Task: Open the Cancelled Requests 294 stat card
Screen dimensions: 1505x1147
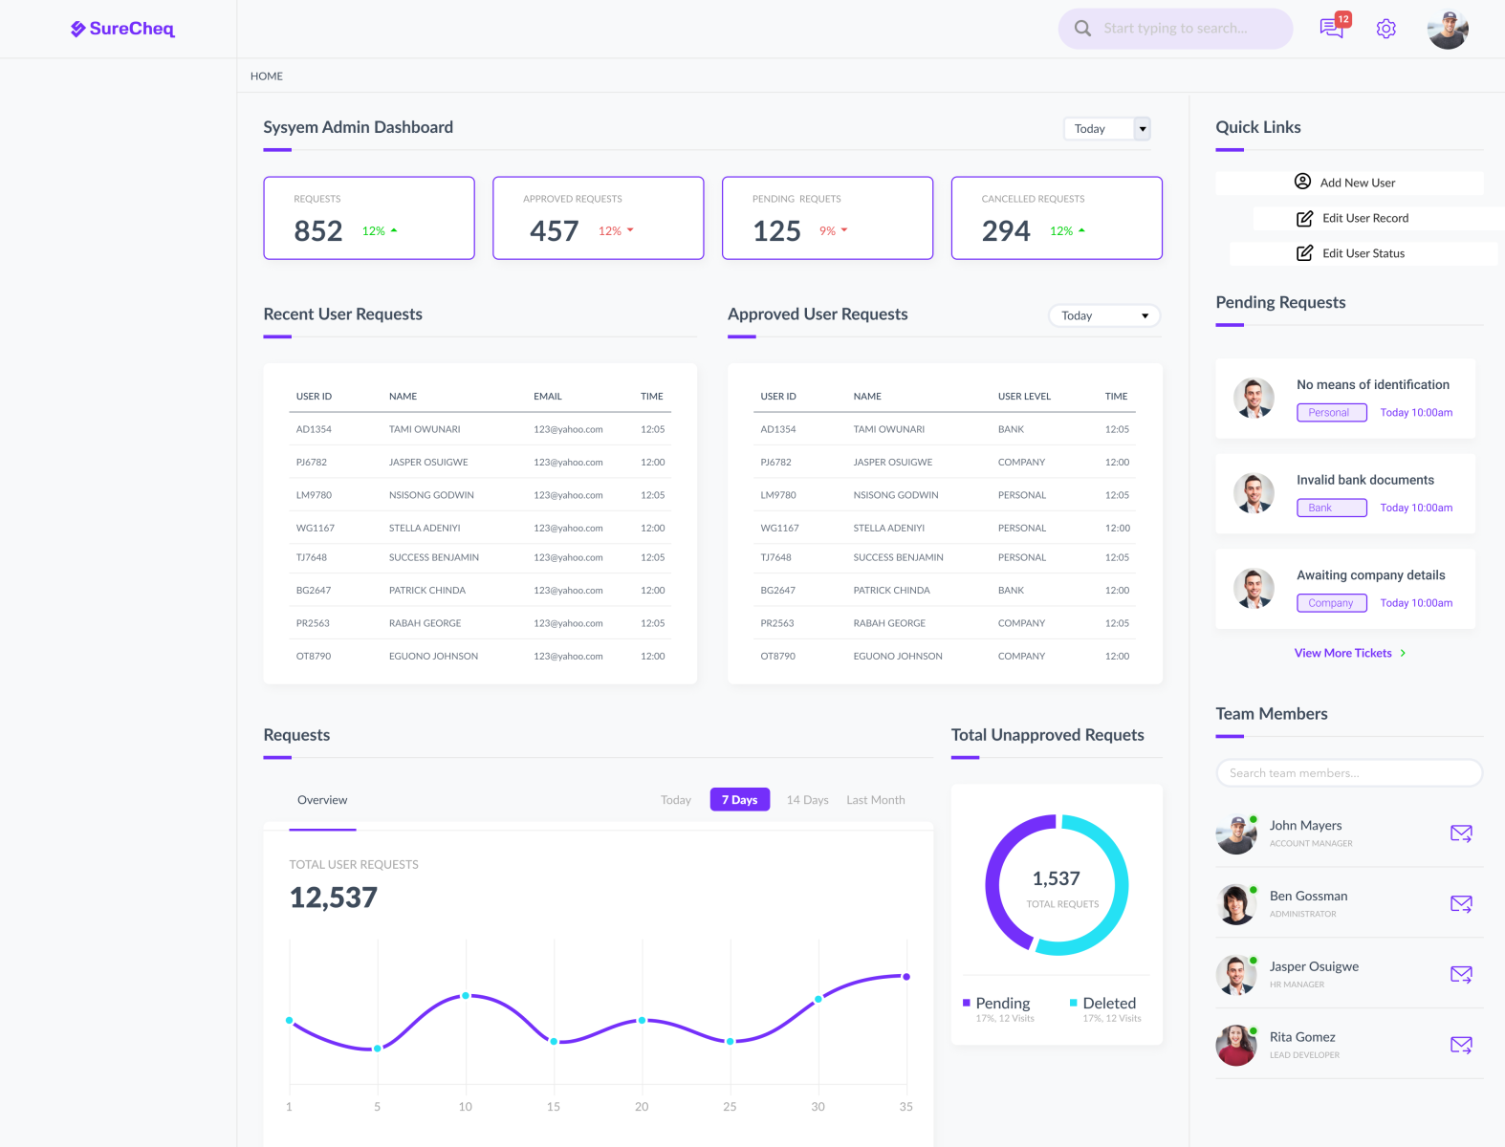Action: click(x=1057, y=218)
